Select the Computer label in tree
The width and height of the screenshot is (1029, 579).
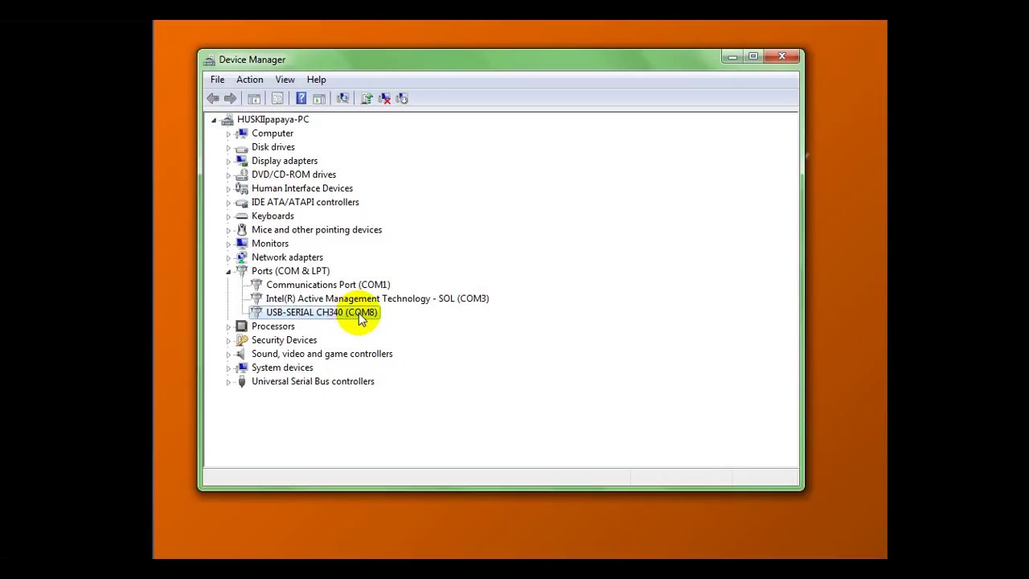pyautogui.click(x=272, y=133)
